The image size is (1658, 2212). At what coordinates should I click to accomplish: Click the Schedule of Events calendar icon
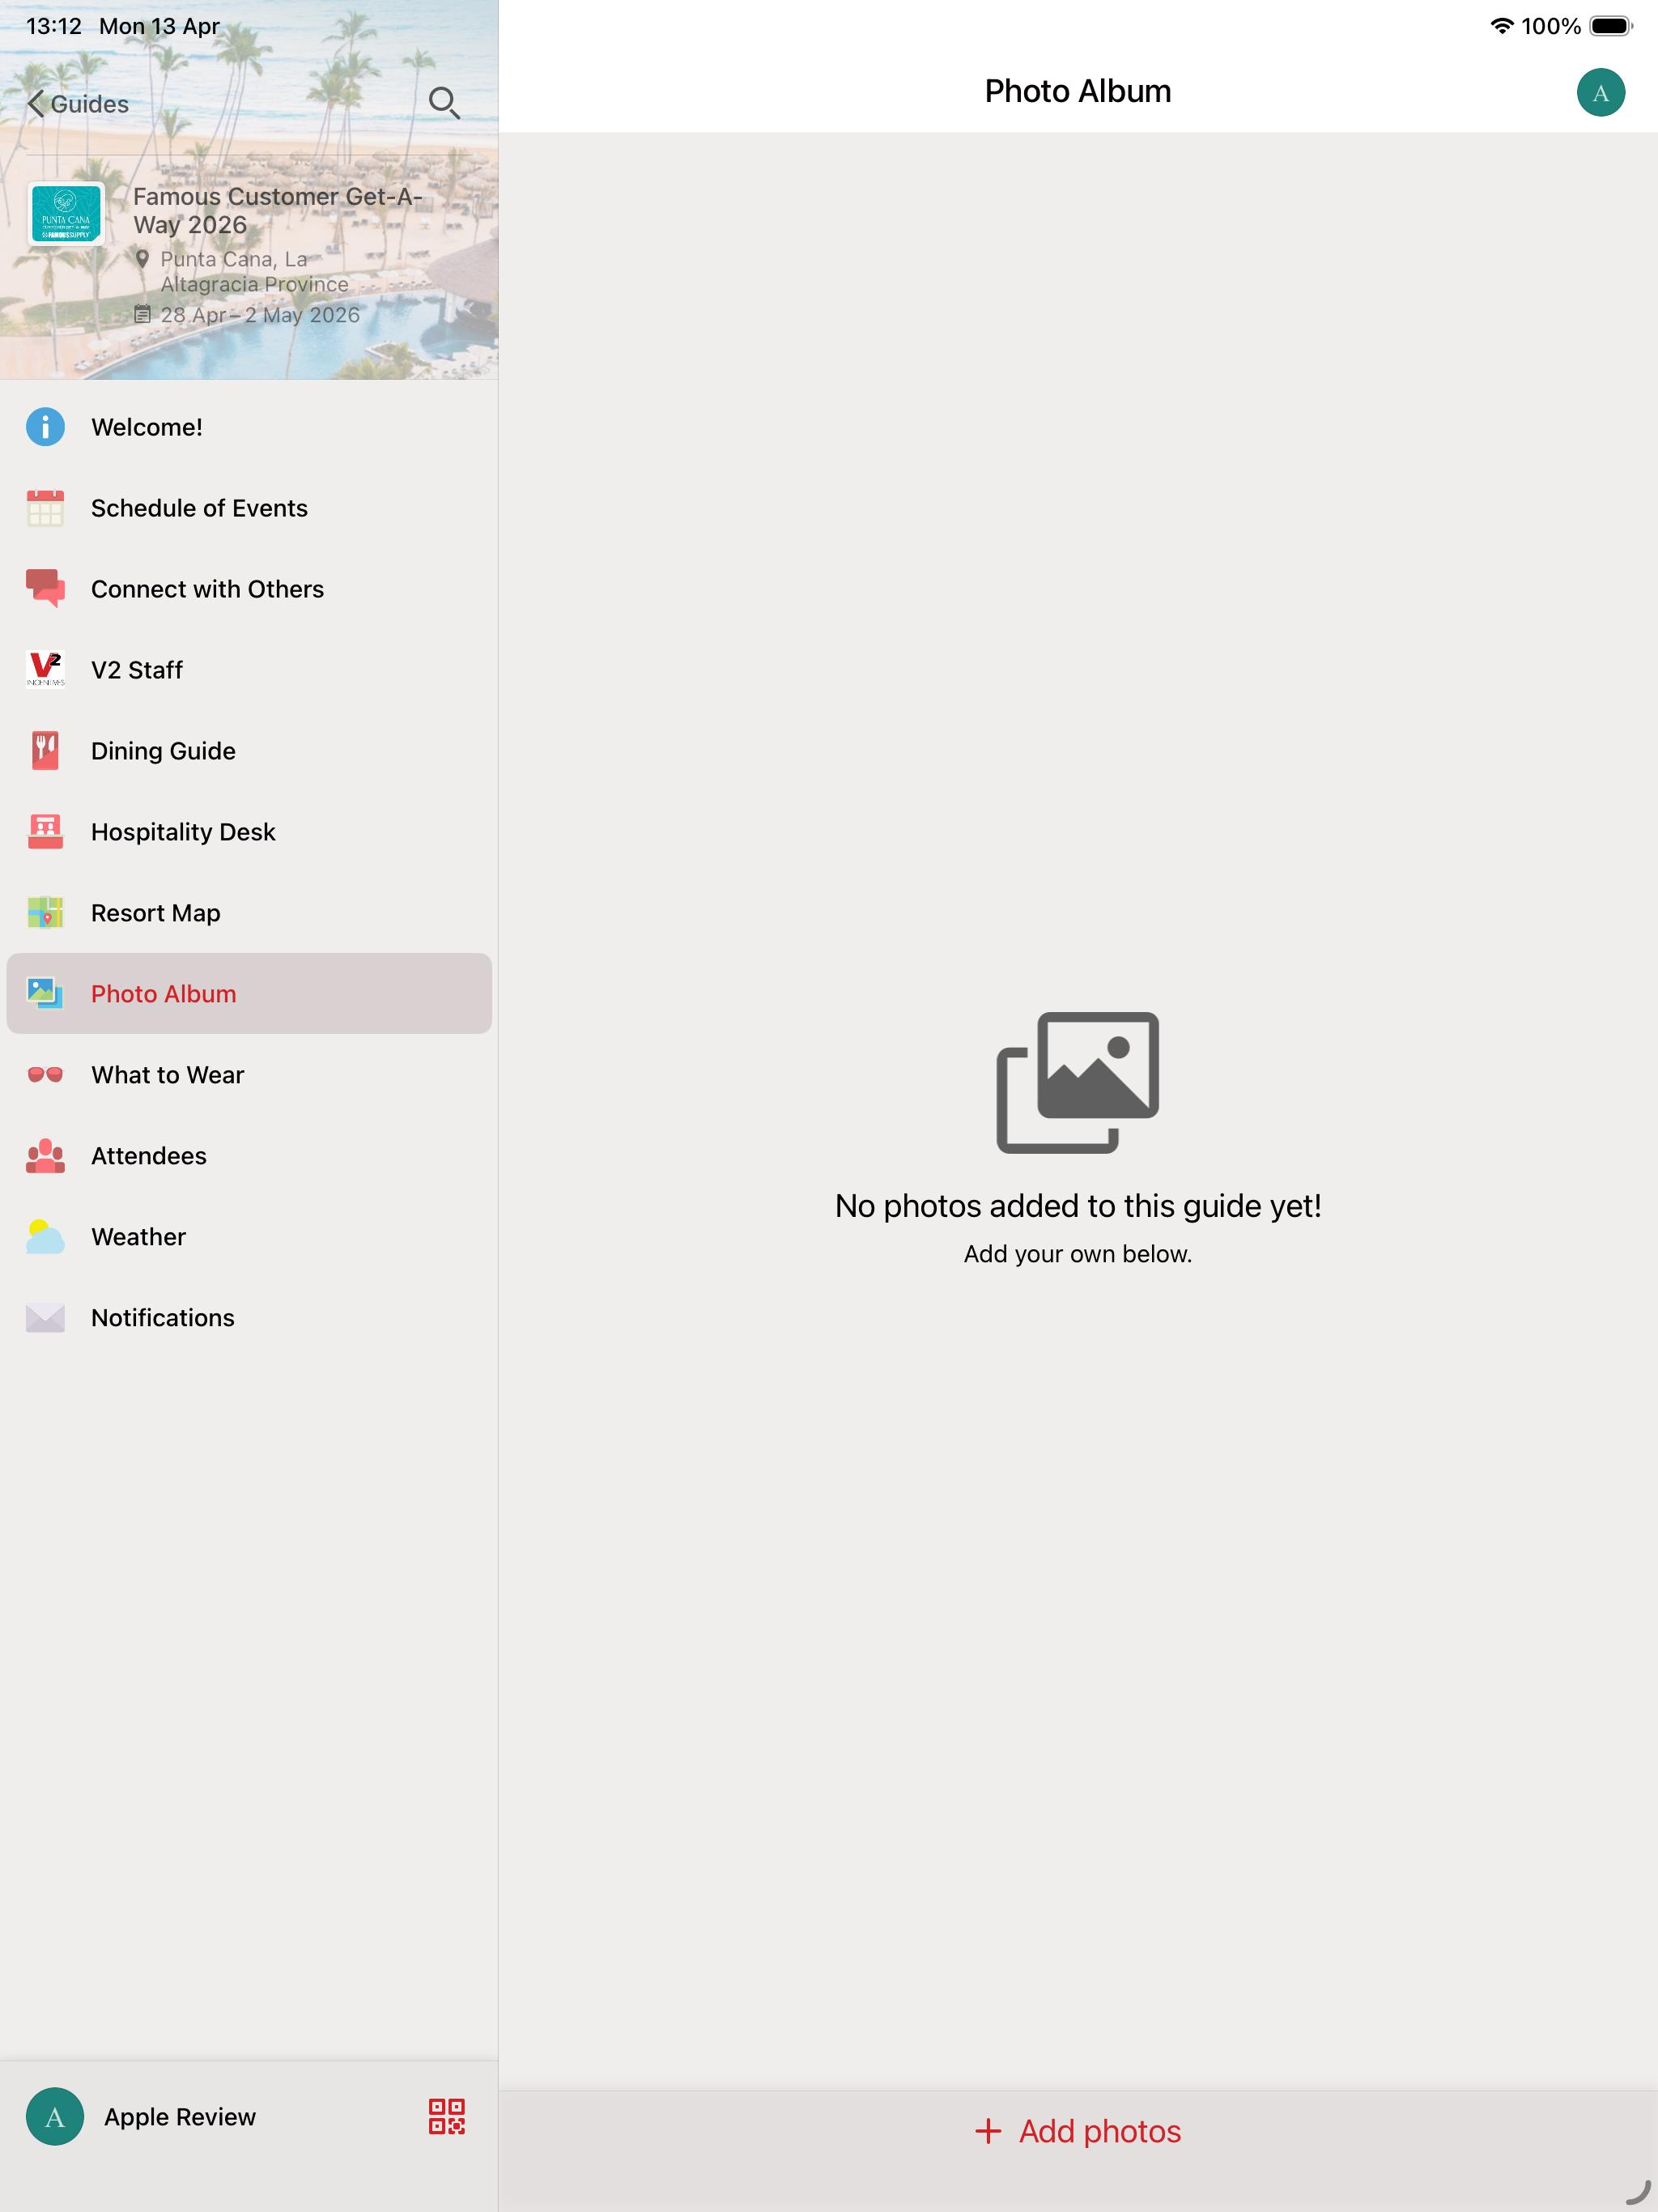(45, 508)
